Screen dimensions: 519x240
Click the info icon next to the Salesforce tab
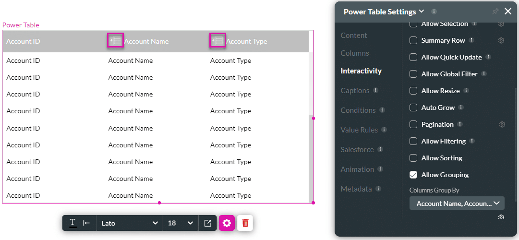380,149
